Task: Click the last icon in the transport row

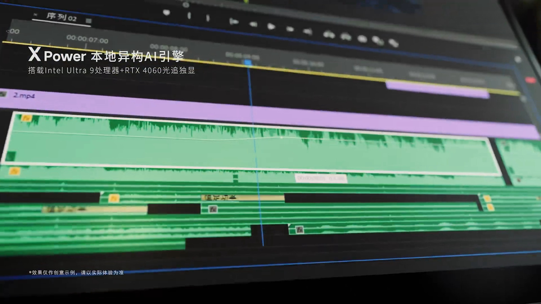Action: [393, 43]
